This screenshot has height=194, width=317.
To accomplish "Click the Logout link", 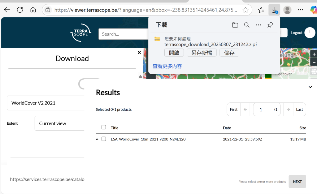I will 297,33.
